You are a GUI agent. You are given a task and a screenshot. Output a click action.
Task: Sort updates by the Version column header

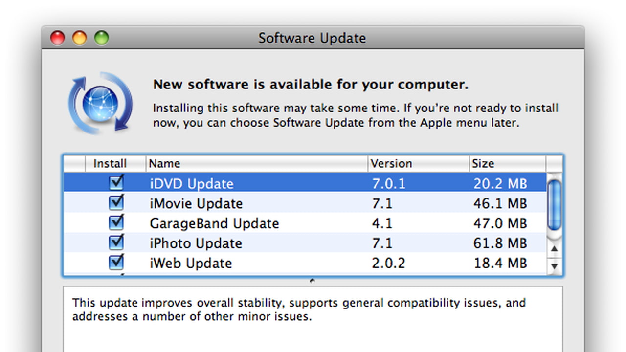point(418,164)
